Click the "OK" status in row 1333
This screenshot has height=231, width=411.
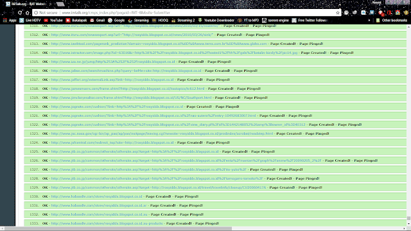(45, 223)
